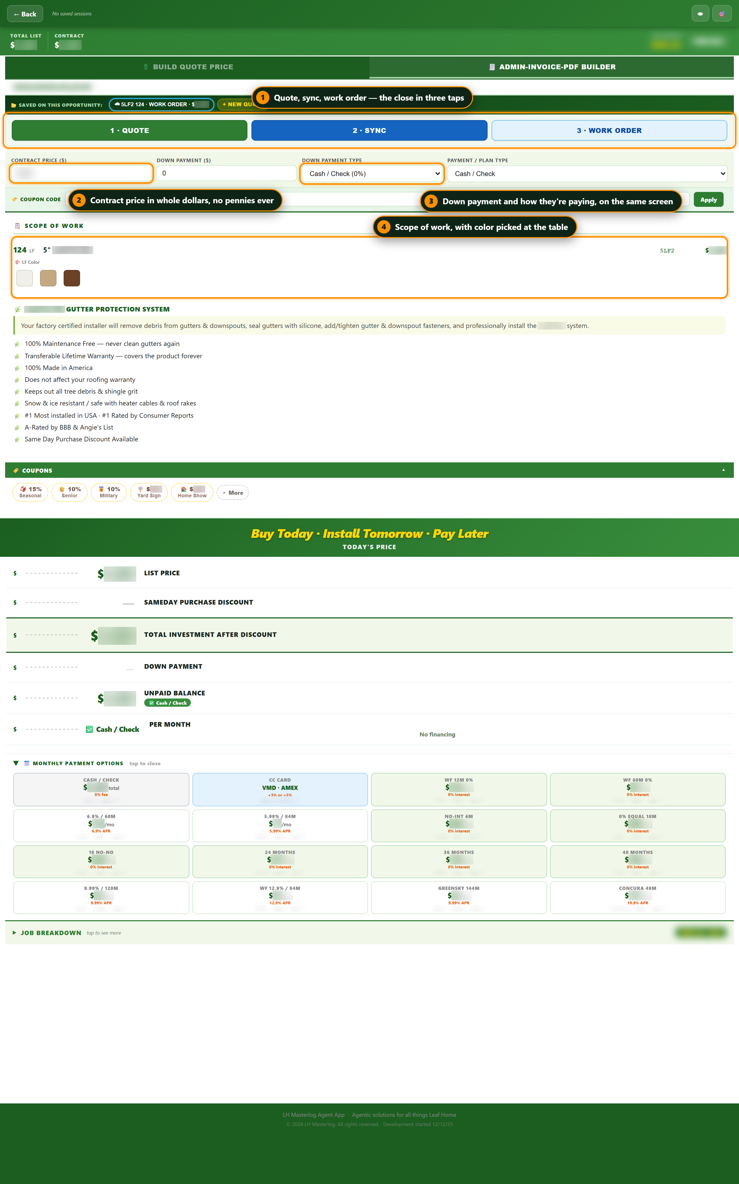Screen dimensions: 739x1184
Task: Click the target icon button in the header
Action: point(721,14)
